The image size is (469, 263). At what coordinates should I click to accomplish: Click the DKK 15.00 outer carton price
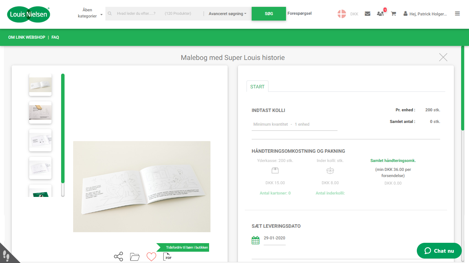click(x=275, y=183)
